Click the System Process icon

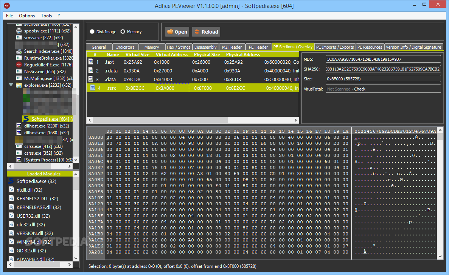click(19, 160)
